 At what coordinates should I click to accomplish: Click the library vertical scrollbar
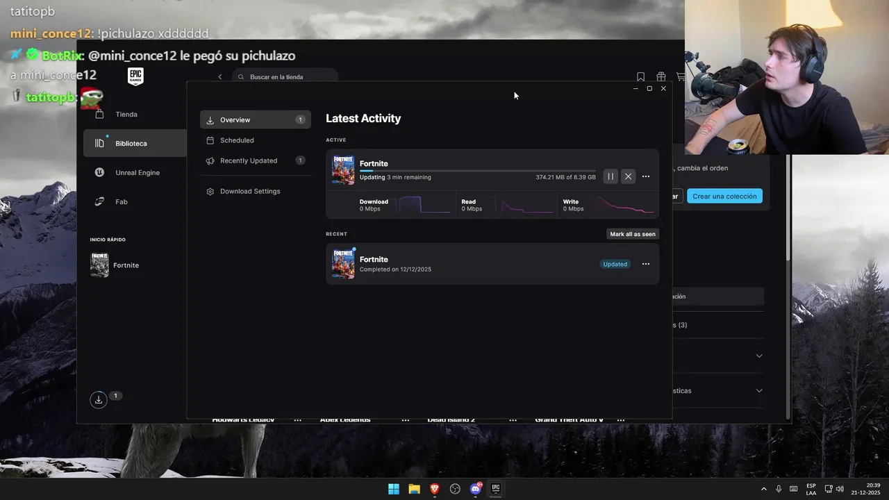pos(788,208)
